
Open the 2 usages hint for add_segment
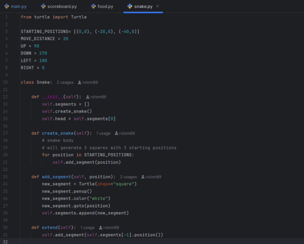pos(128,177)
